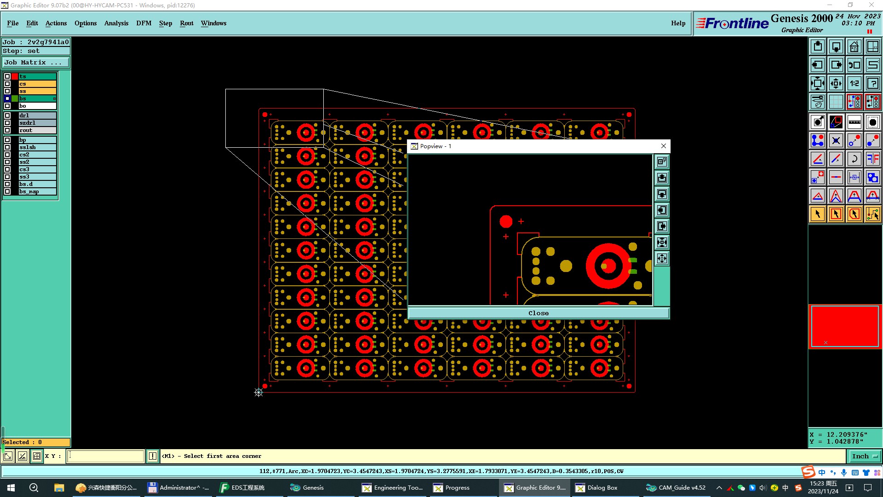Click the zoom home icon
Screen dimensions: 883x497
[854, 46]
